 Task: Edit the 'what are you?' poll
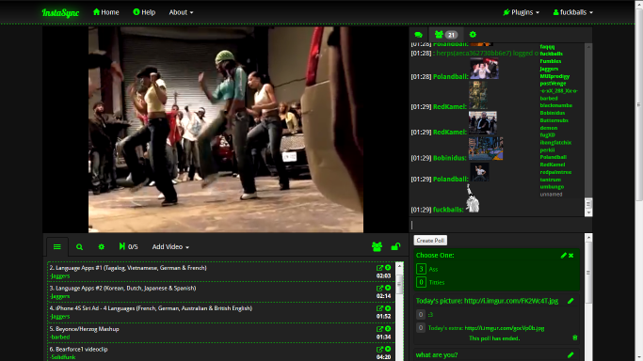point(571,354)
